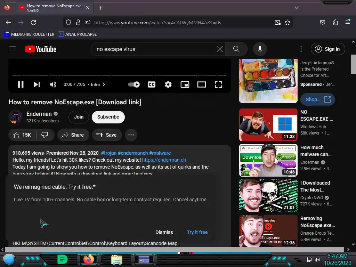
Task: Click the clock showing 6:47 AM
Action: click(337, 256)
